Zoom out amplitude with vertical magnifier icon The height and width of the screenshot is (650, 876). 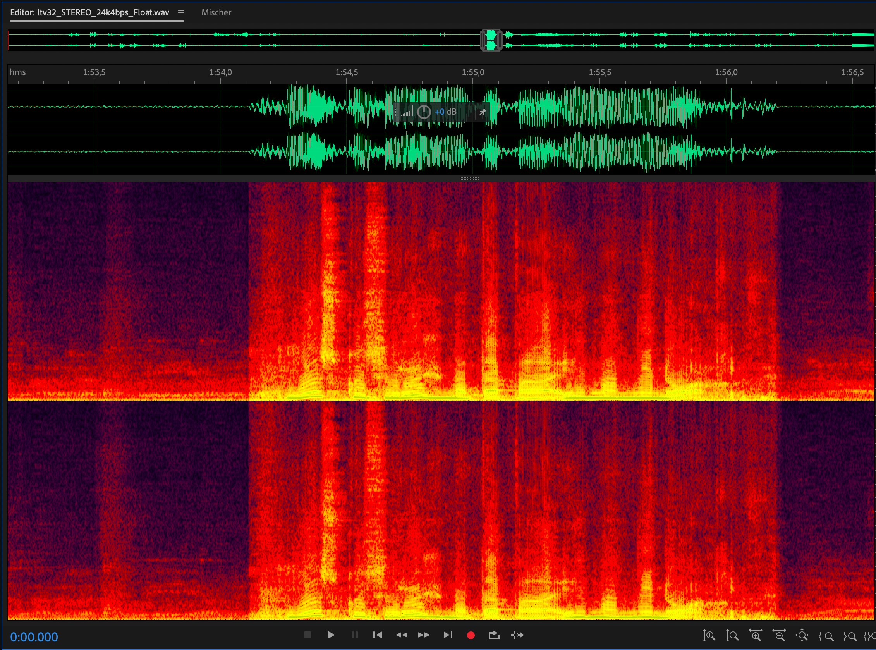(x=732, y=635)
